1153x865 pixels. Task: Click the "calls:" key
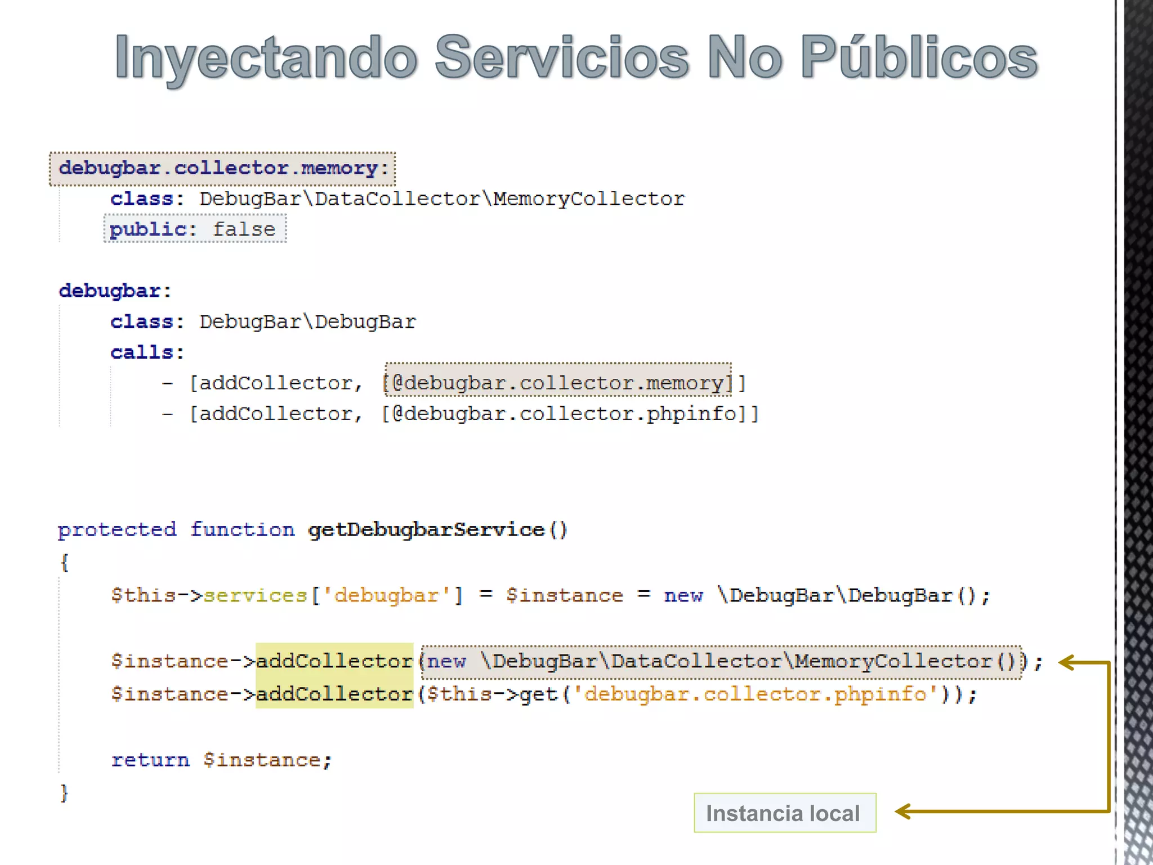147,352
